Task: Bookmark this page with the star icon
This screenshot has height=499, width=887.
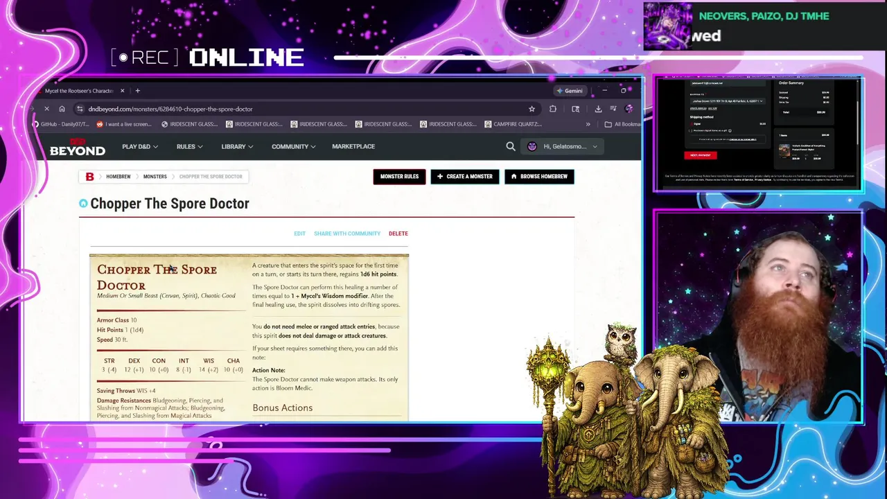Action: click(x=532, y=109)
